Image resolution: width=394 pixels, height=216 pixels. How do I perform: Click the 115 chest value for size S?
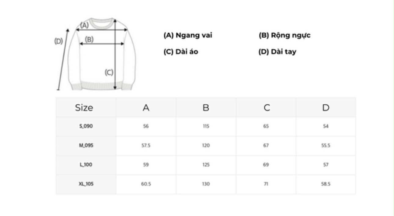point(206,126)
